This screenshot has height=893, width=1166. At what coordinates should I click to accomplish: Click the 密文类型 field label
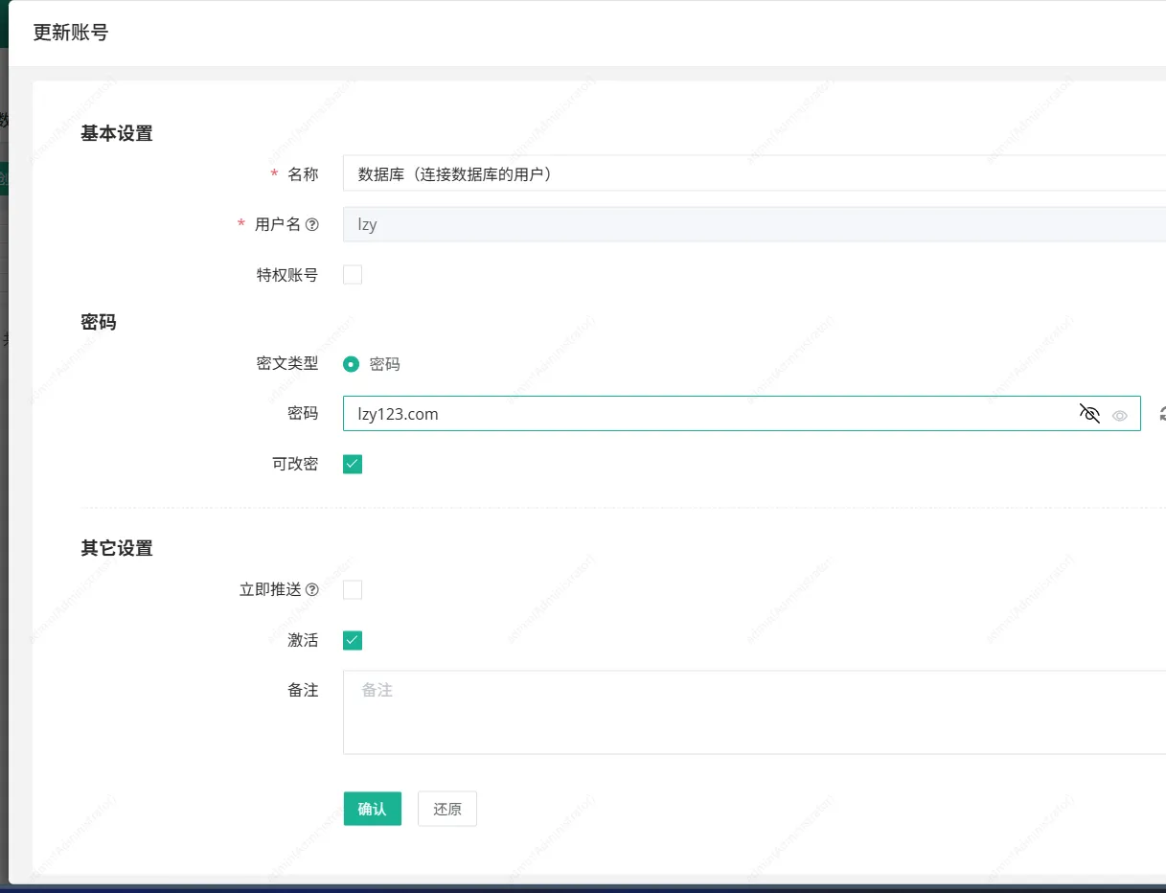(x=287, y=364)
